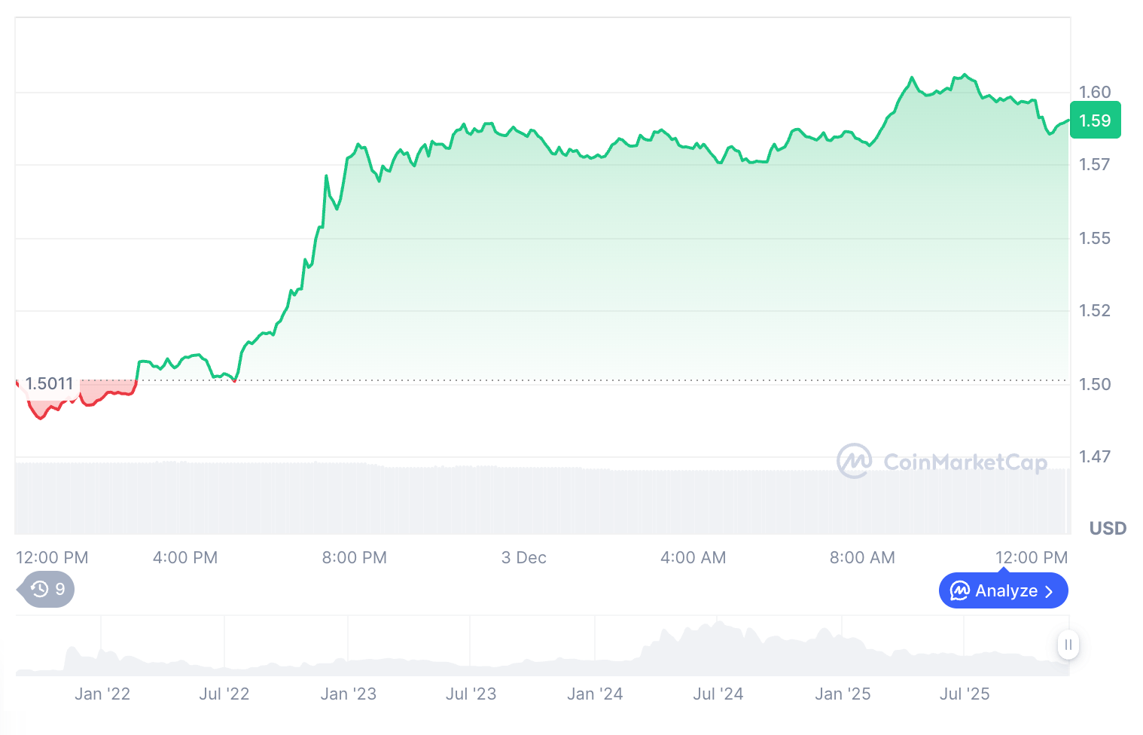
Task: Open the Analyze panel
Action: [x=1003, y=591]
